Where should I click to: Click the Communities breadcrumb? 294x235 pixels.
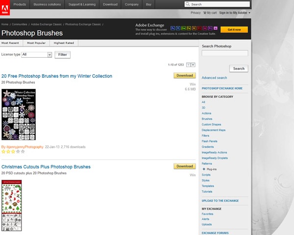[19, 24]
